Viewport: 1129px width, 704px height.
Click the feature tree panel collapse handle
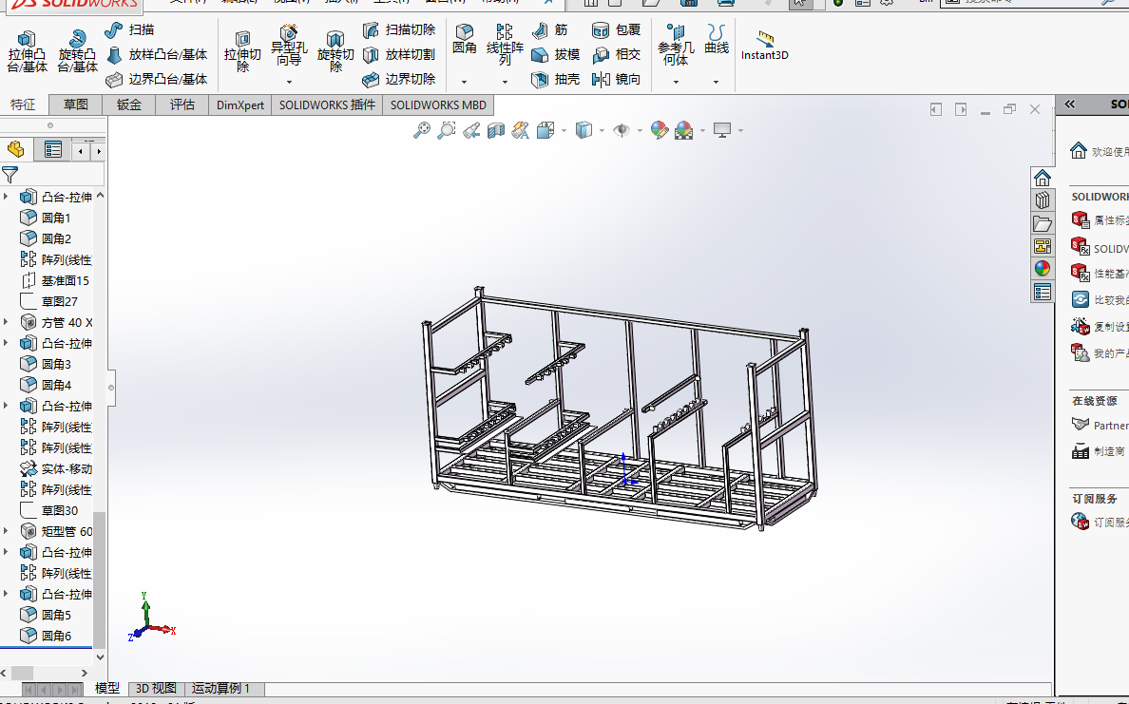pyautogui.click(x=111, y=388)
